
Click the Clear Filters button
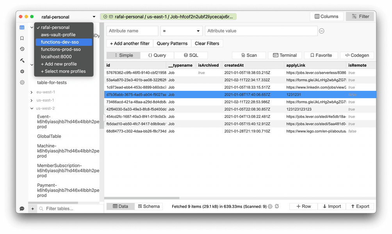coord(207,43)
